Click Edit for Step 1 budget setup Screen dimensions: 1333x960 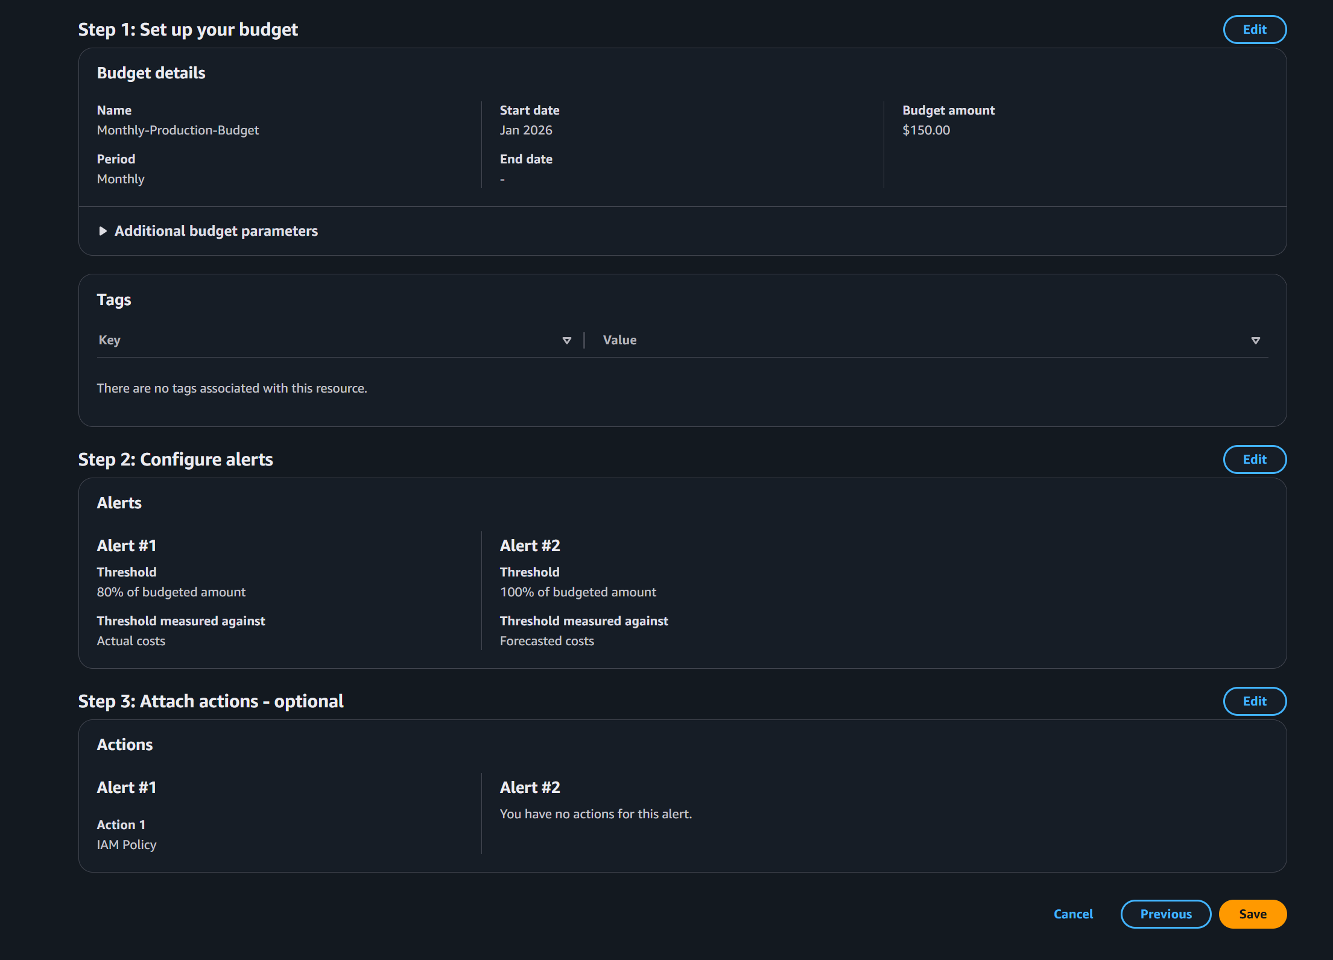(1254, 30)
